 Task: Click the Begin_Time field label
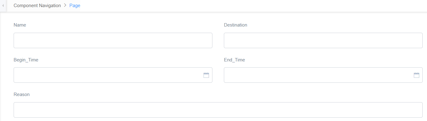click(26, 60)
